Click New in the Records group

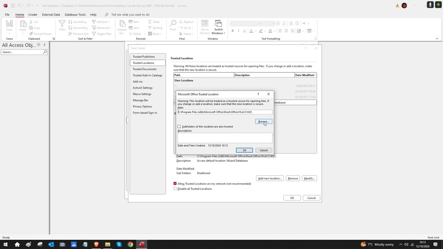(134, 22)
